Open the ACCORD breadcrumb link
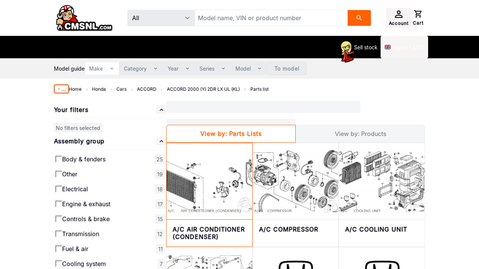 point(146,89)
